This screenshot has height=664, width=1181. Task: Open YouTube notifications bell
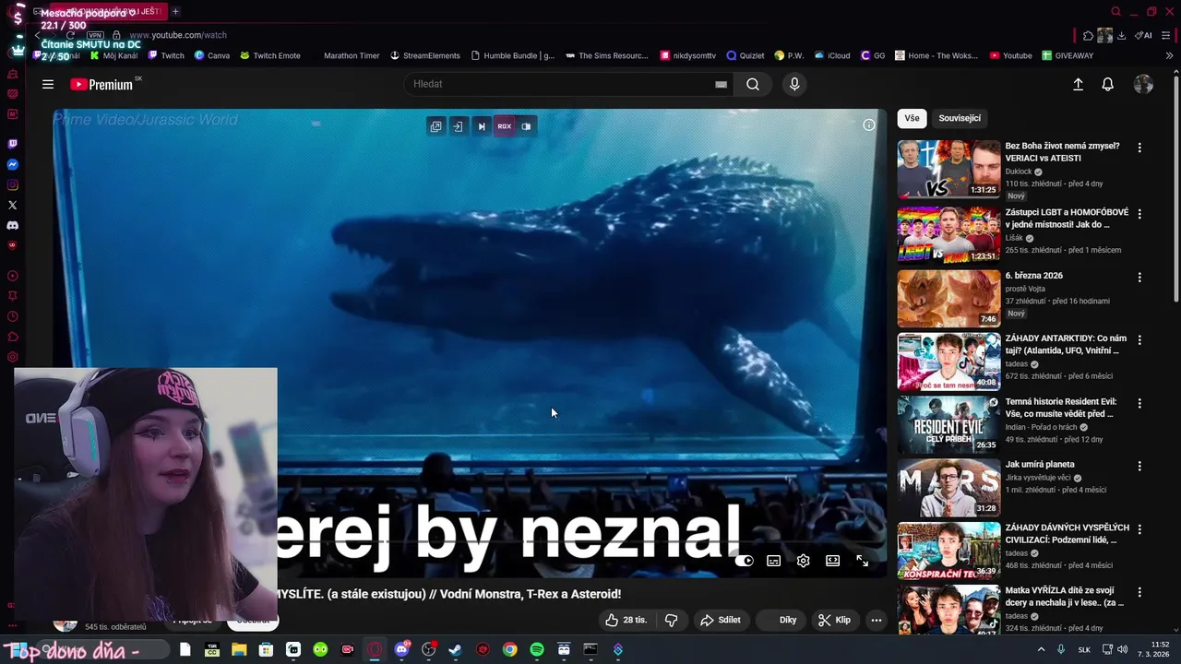coord(1108,84)
